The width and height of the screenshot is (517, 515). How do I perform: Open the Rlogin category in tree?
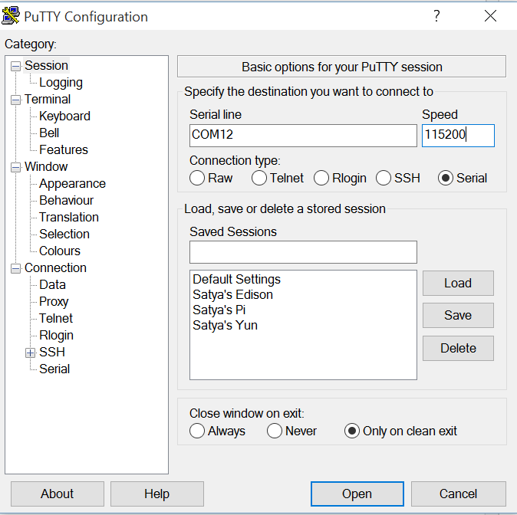click(x=57, y=336)
